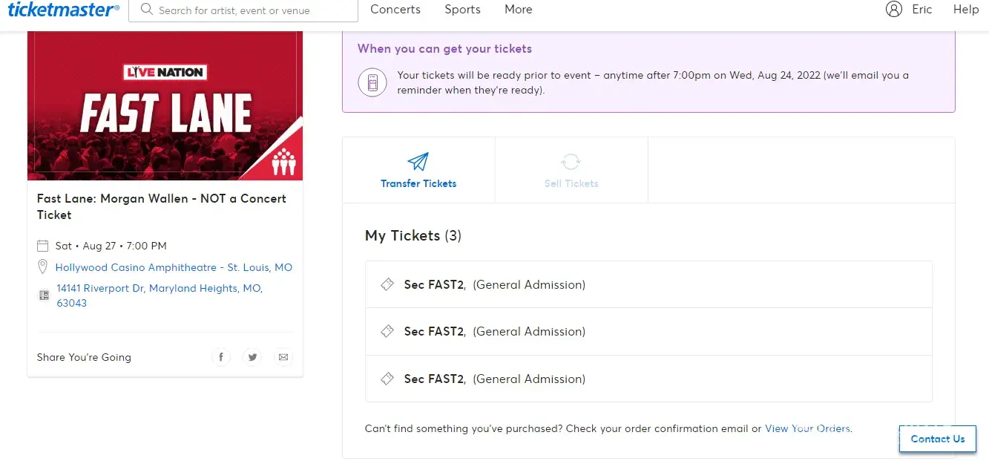Share event via Twitter icon
This screenshot has width=989, height=461.
pos(252,357)
